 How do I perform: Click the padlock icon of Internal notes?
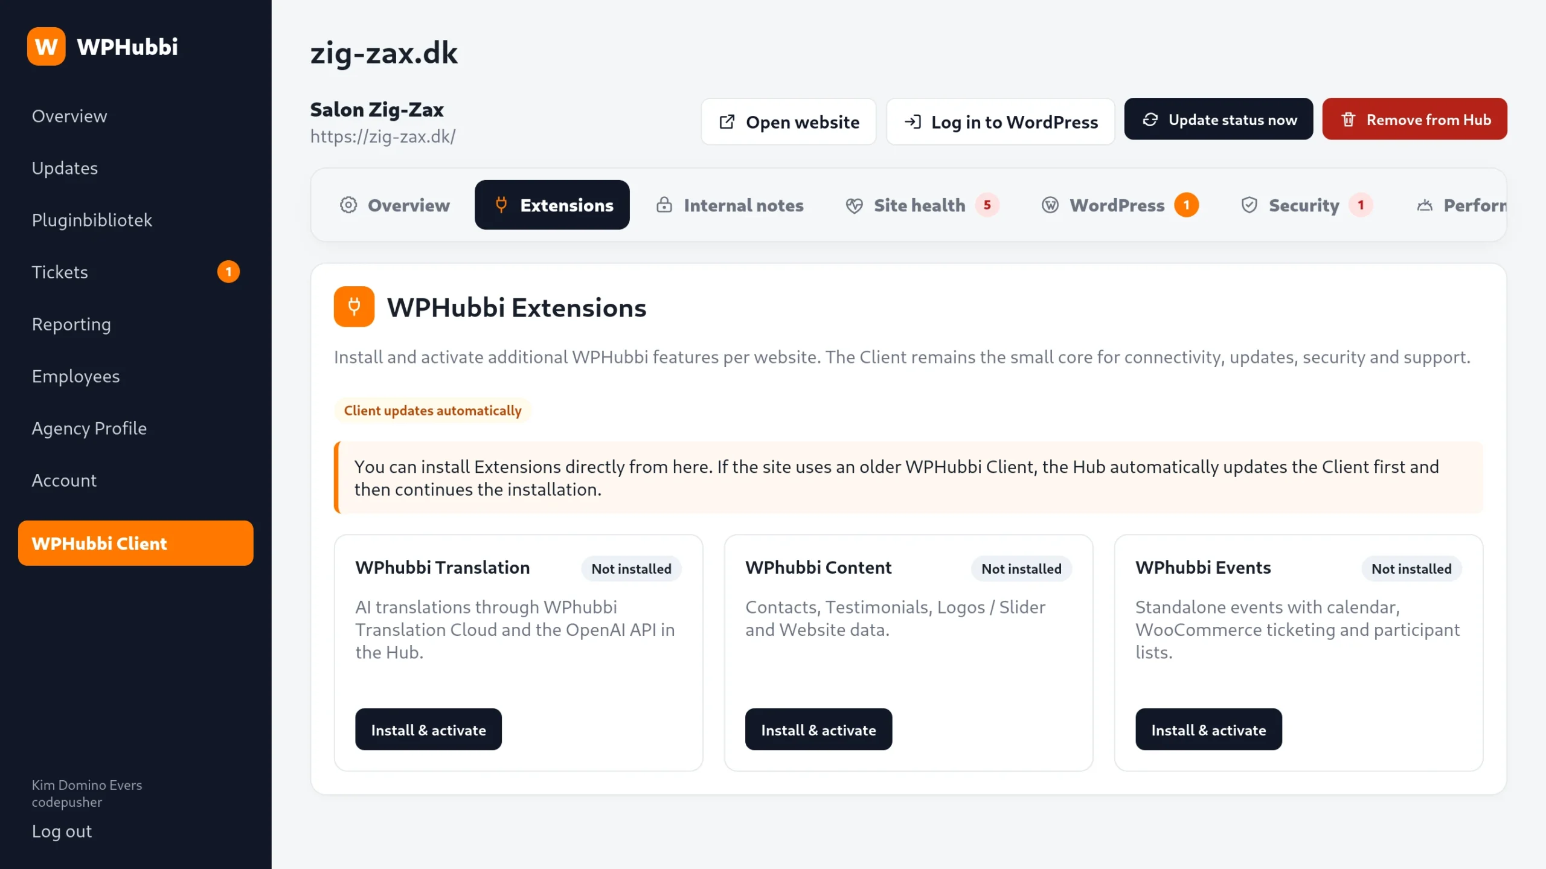[x=664, y=205]
